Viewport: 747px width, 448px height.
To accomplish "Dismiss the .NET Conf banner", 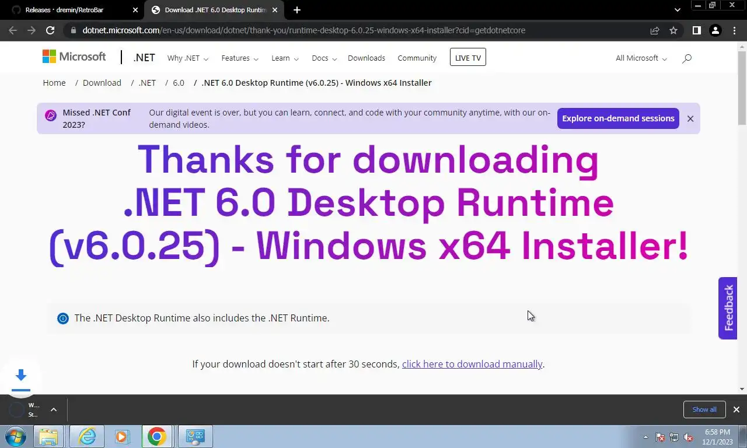I will pos(690,118).
